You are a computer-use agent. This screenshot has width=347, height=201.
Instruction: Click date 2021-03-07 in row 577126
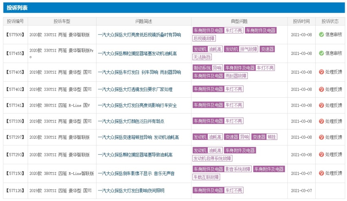(301, 190)
